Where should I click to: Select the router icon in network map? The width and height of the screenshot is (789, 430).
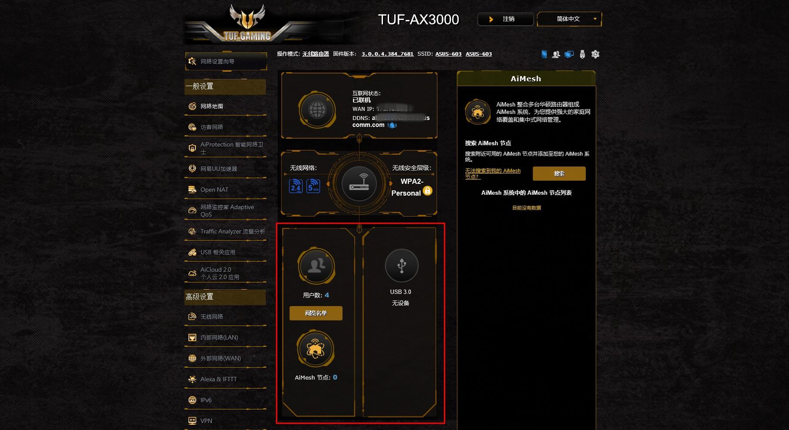tap(359, 184)
